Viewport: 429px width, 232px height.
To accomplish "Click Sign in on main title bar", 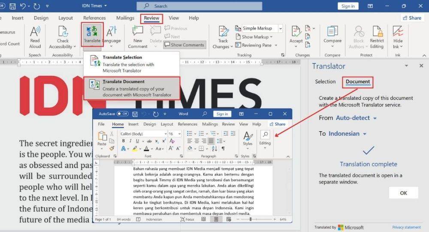I will [x=348, y=6].
